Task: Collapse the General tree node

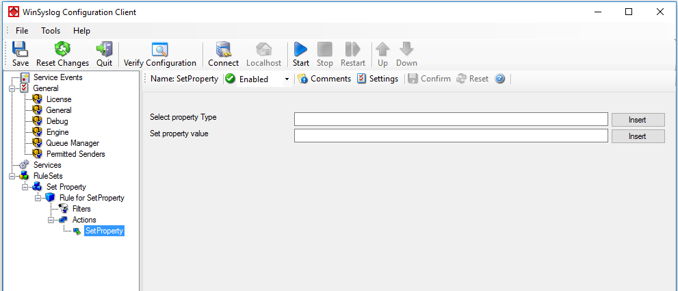Action: tap(12, 88)
